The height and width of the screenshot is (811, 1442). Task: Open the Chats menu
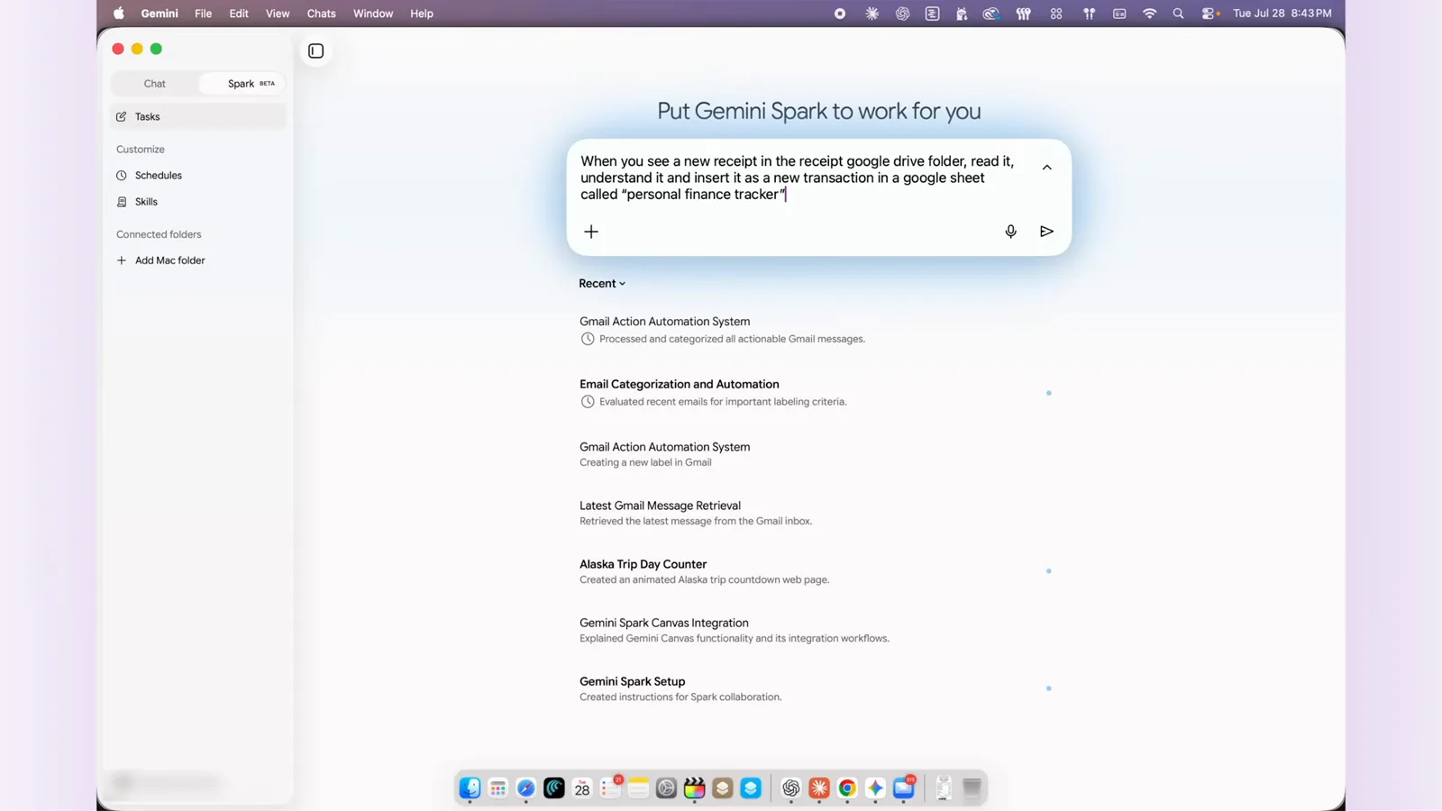tap(321, 14)
